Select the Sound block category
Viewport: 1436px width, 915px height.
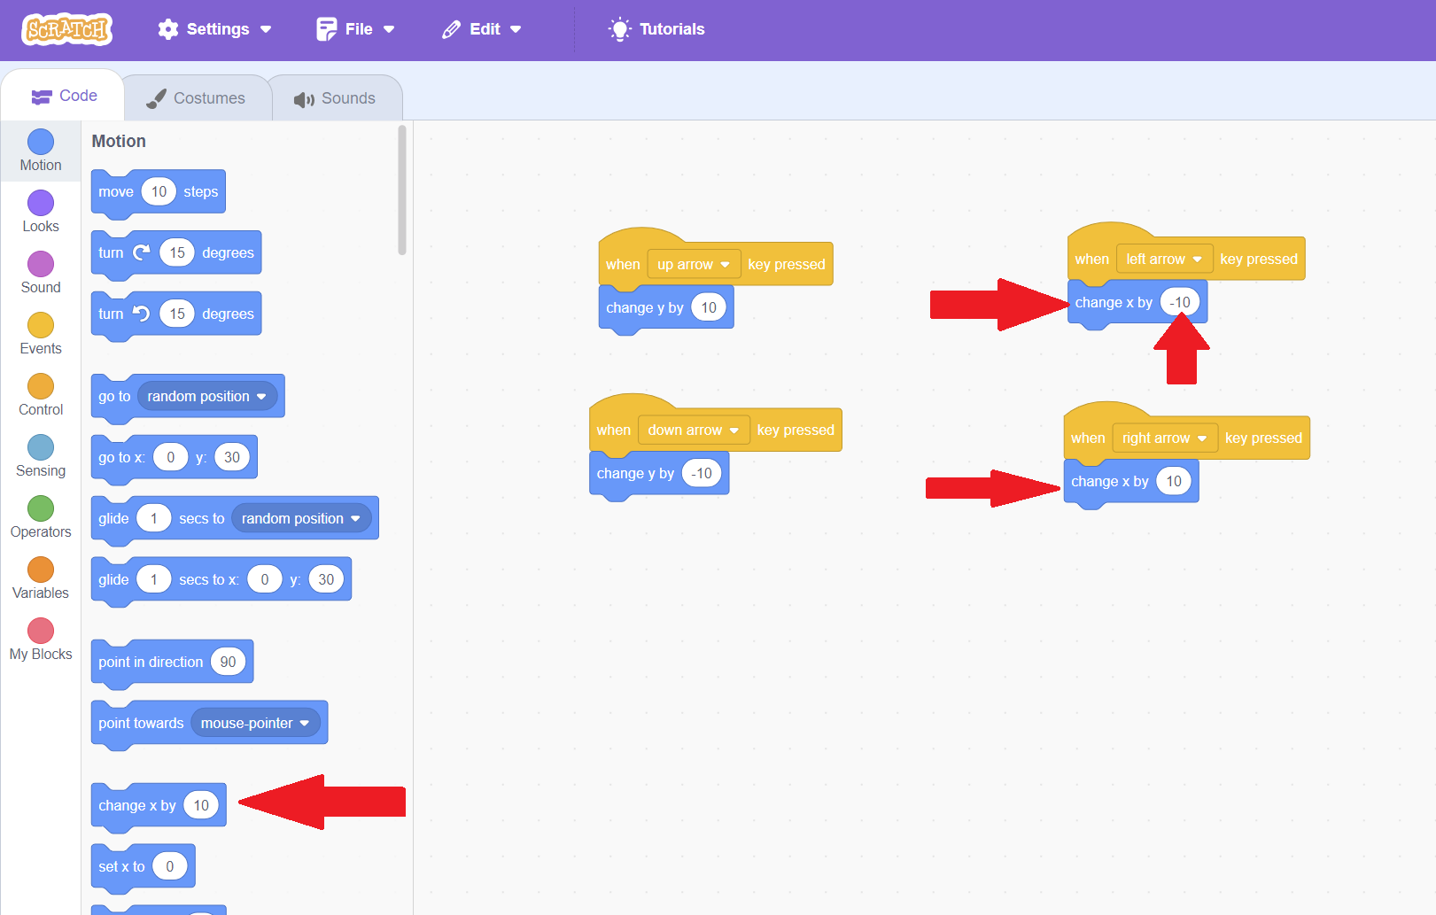(41, 273)
